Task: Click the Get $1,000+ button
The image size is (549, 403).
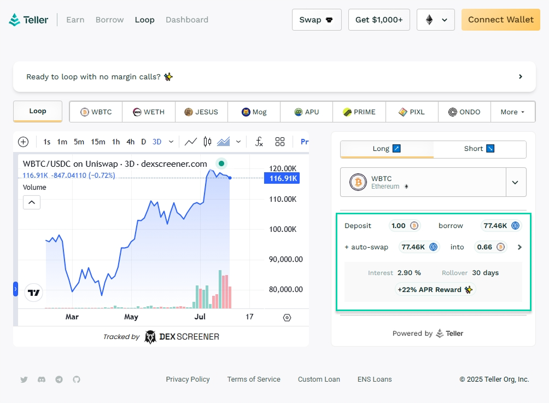Action: point(379,20)
